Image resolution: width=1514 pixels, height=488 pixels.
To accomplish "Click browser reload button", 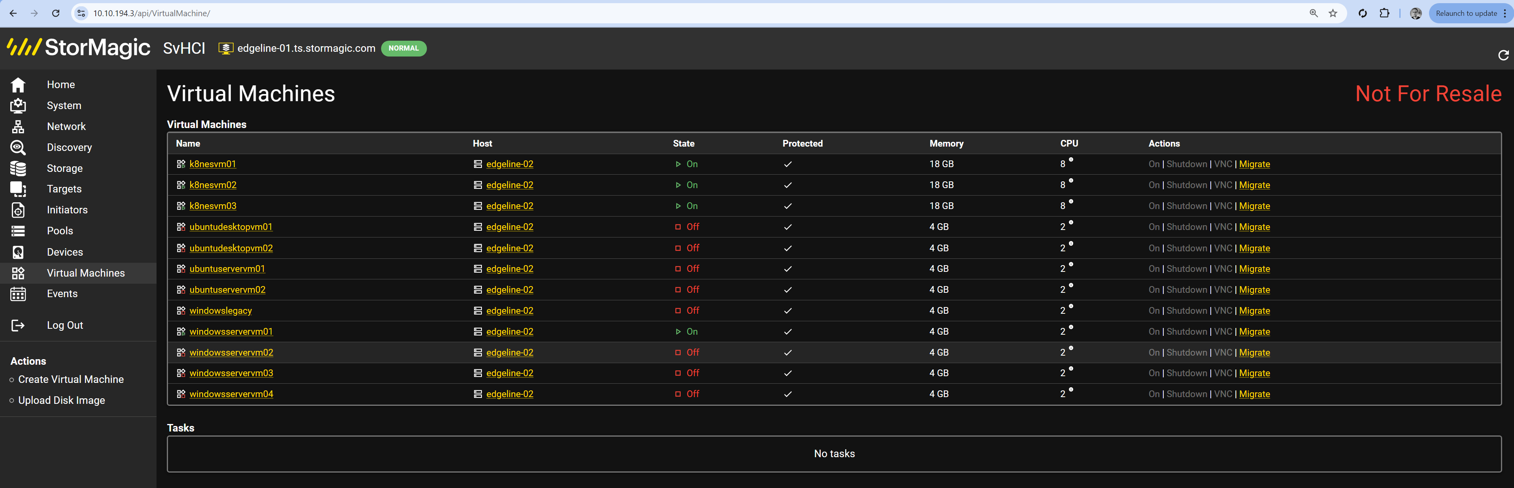I will click(x=56, y=13).
